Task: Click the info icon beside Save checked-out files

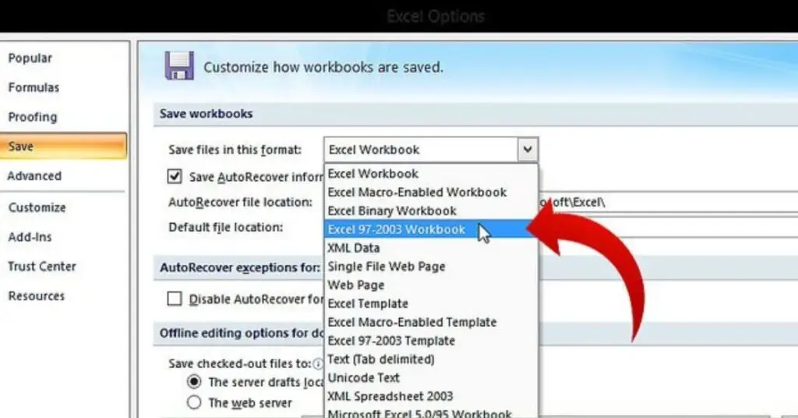Action: [318, 364]
